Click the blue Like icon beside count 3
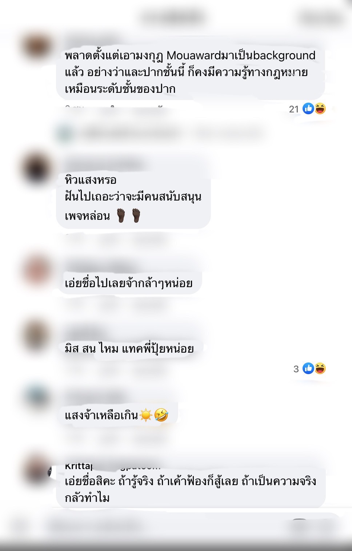This screenshot has height=551, width=352. tap(308, 368)
